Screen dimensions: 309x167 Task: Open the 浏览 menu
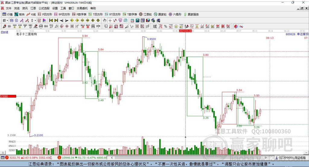(x=17, y=8)
